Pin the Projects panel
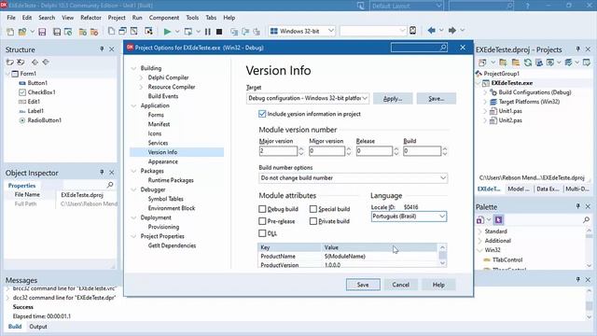597x336 pixels. pyautogui.click(x=578, y=49)
